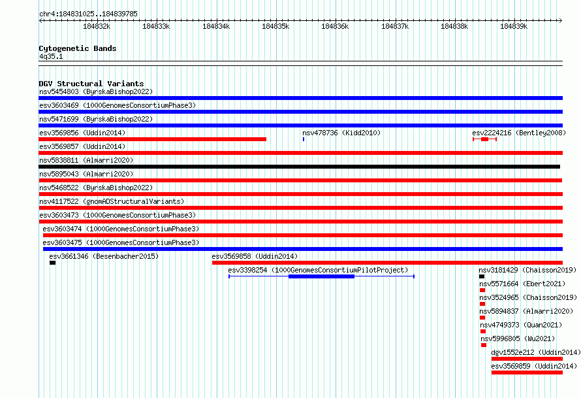Open esv2224216 (Bentley2008) label
The image size is (581, 398).
point(519,133)
